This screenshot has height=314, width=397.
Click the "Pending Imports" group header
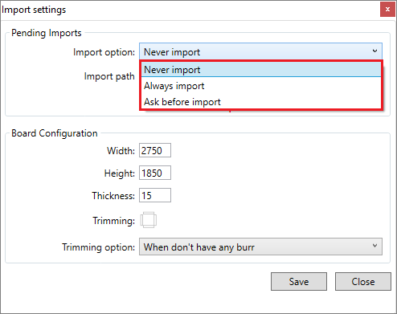tap(47, 33)
